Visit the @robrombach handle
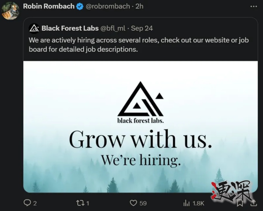Viewport: 263px width, 211px height. [x=108, y=6]
